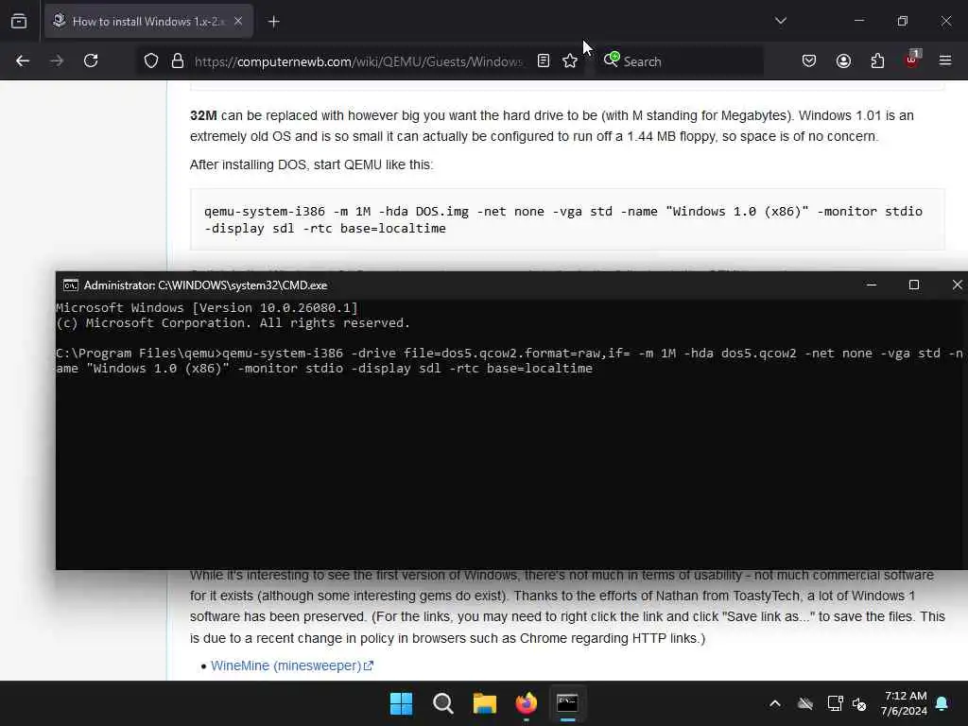The width and height of the screenshot is (968, 726).
Task: Open the list all tabs dropdown
Action: pyautogui.click(x=780, y=21)
